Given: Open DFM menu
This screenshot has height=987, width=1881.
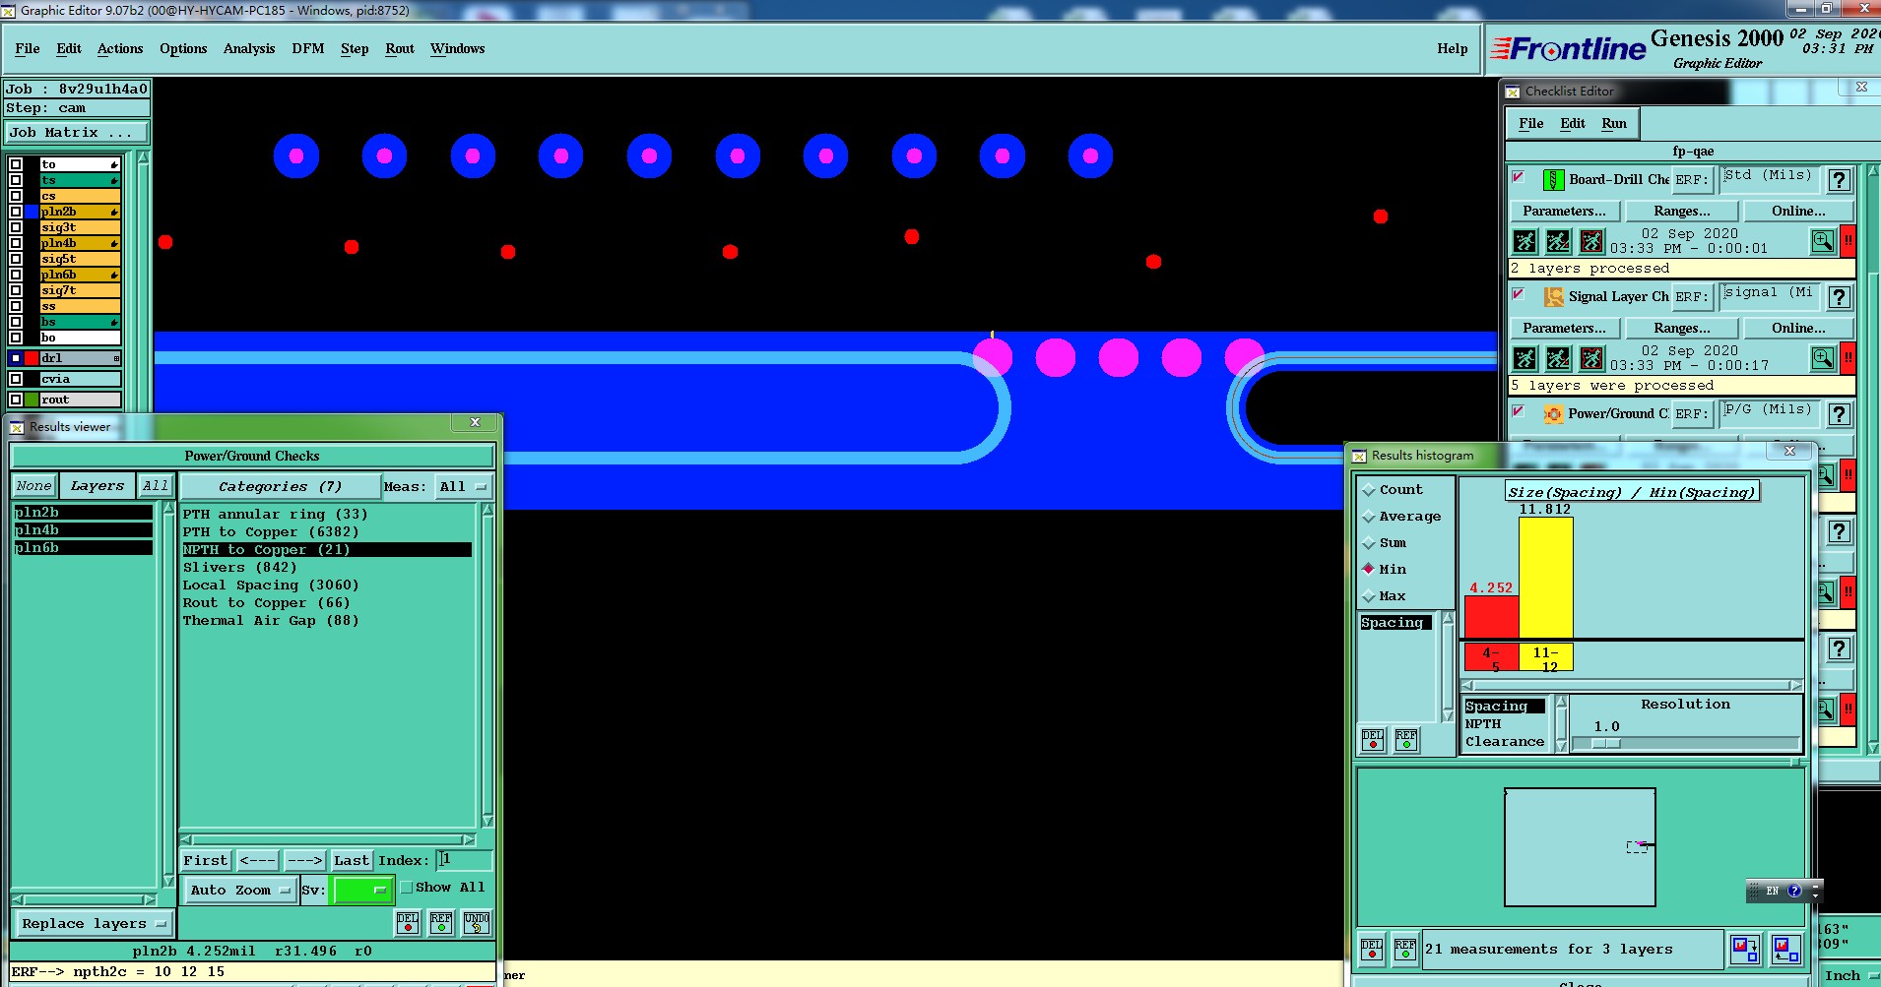Looking at the screenshot, I should tap(308, 49).
